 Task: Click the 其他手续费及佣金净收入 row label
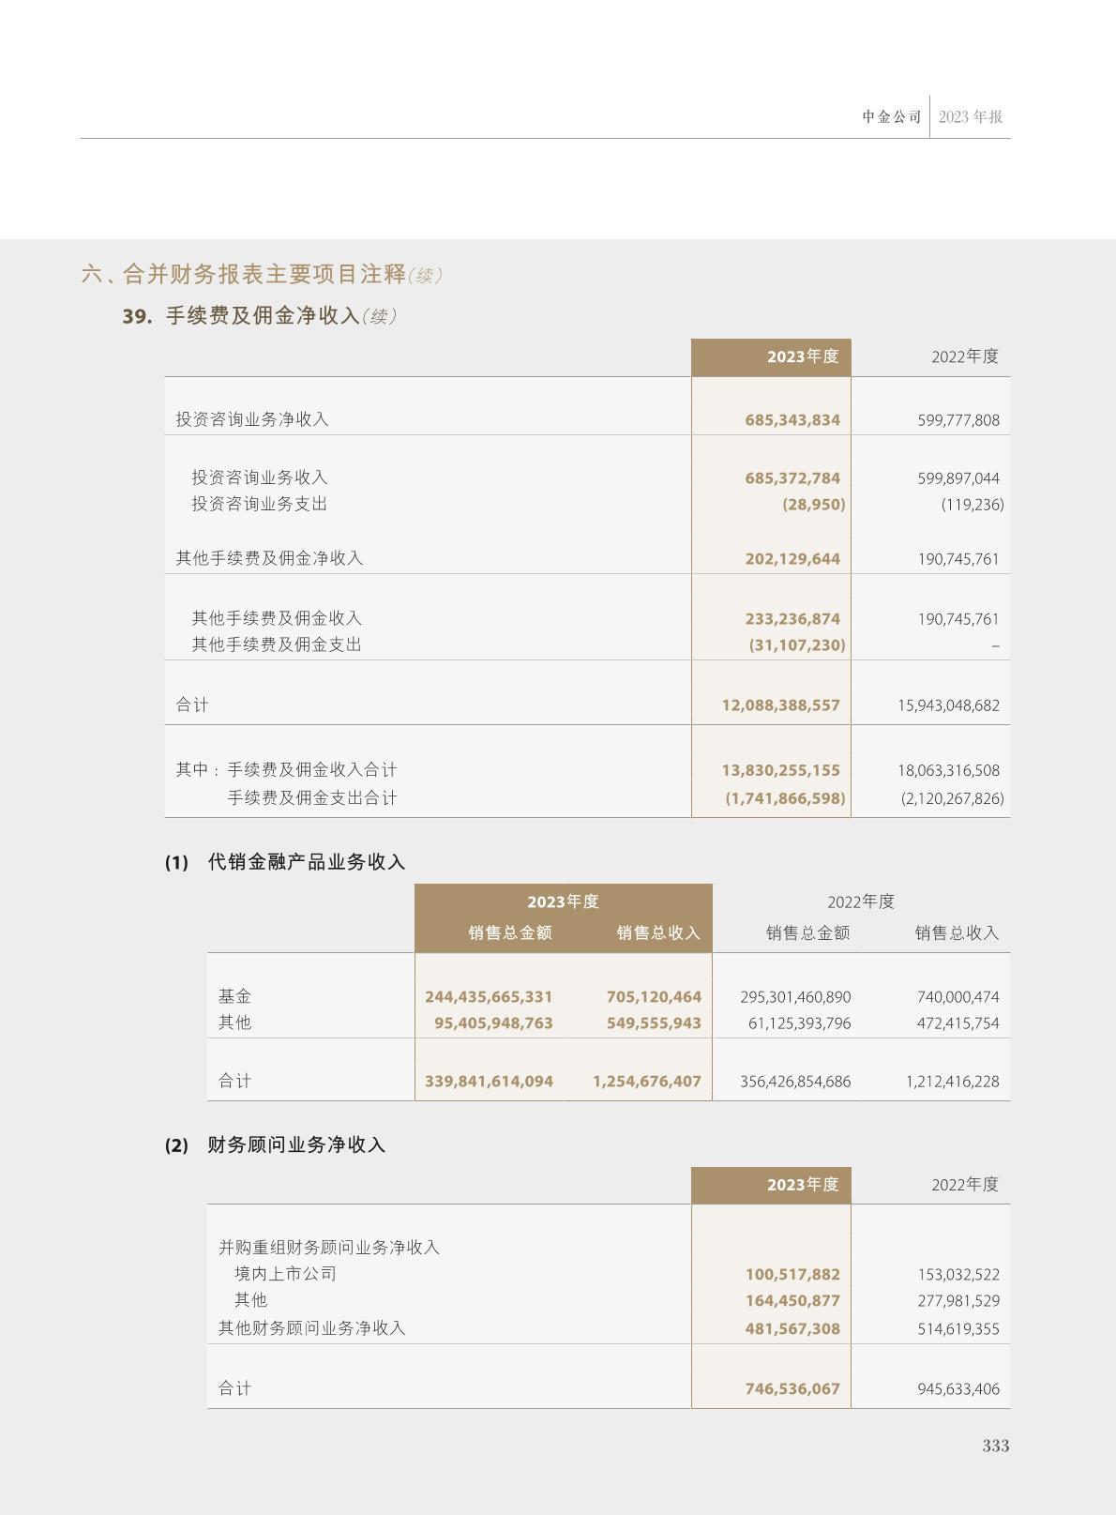269,558
